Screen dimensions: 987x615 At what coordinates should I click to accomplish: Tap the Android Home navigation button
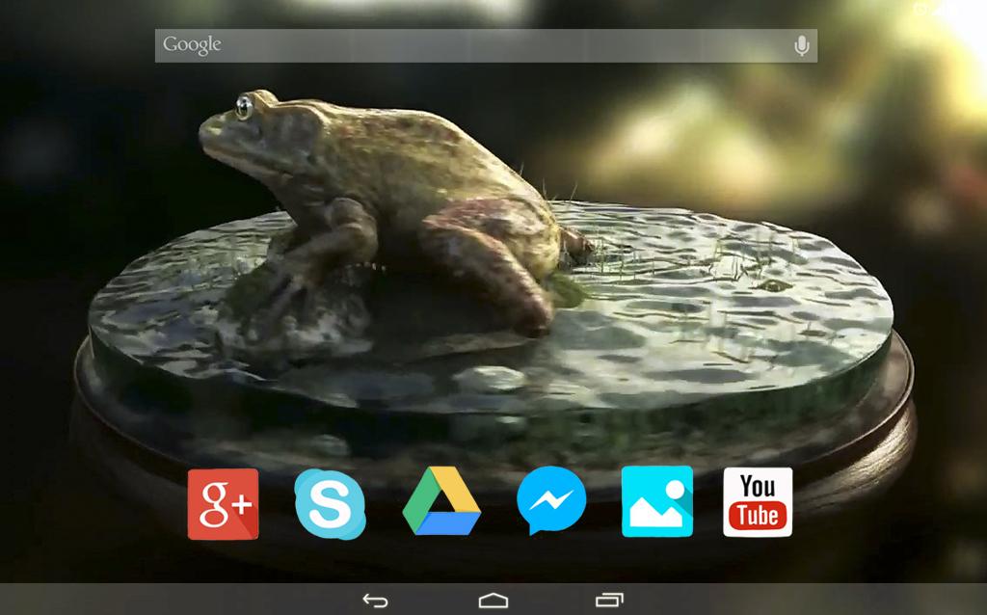(x=493, y=601)
